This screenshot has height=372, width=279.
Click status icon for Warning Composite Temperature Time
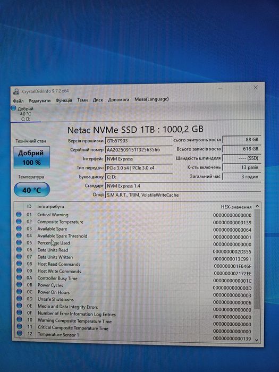pos(20,319)
